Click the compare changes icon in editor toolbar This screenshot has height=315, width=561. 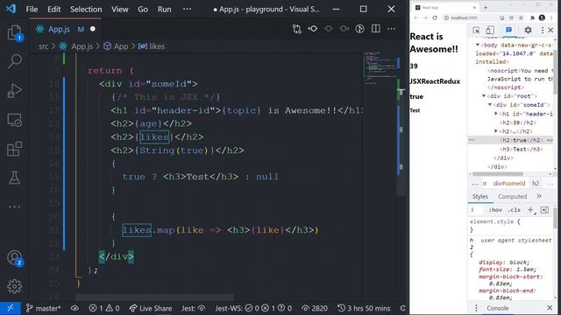click(x=296, y=29)
